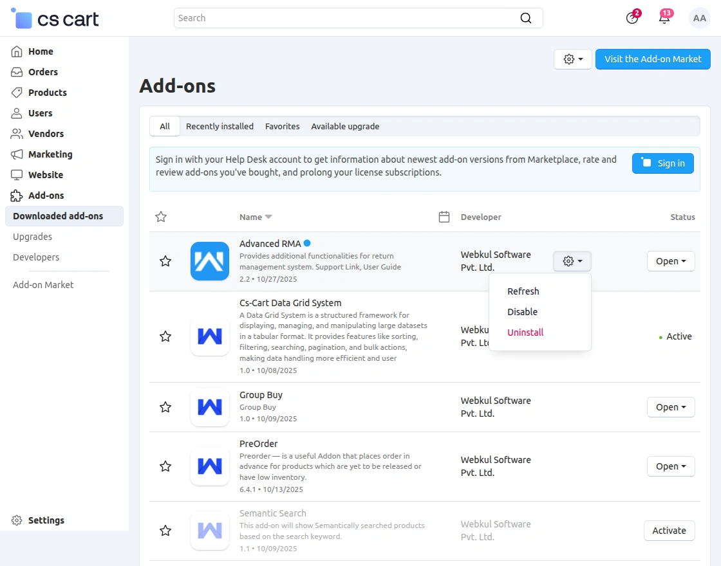Open the top gear dropdown near Visit button
Image resolution: width=721 pixels, height=566 pixels.
pos(572,59)
